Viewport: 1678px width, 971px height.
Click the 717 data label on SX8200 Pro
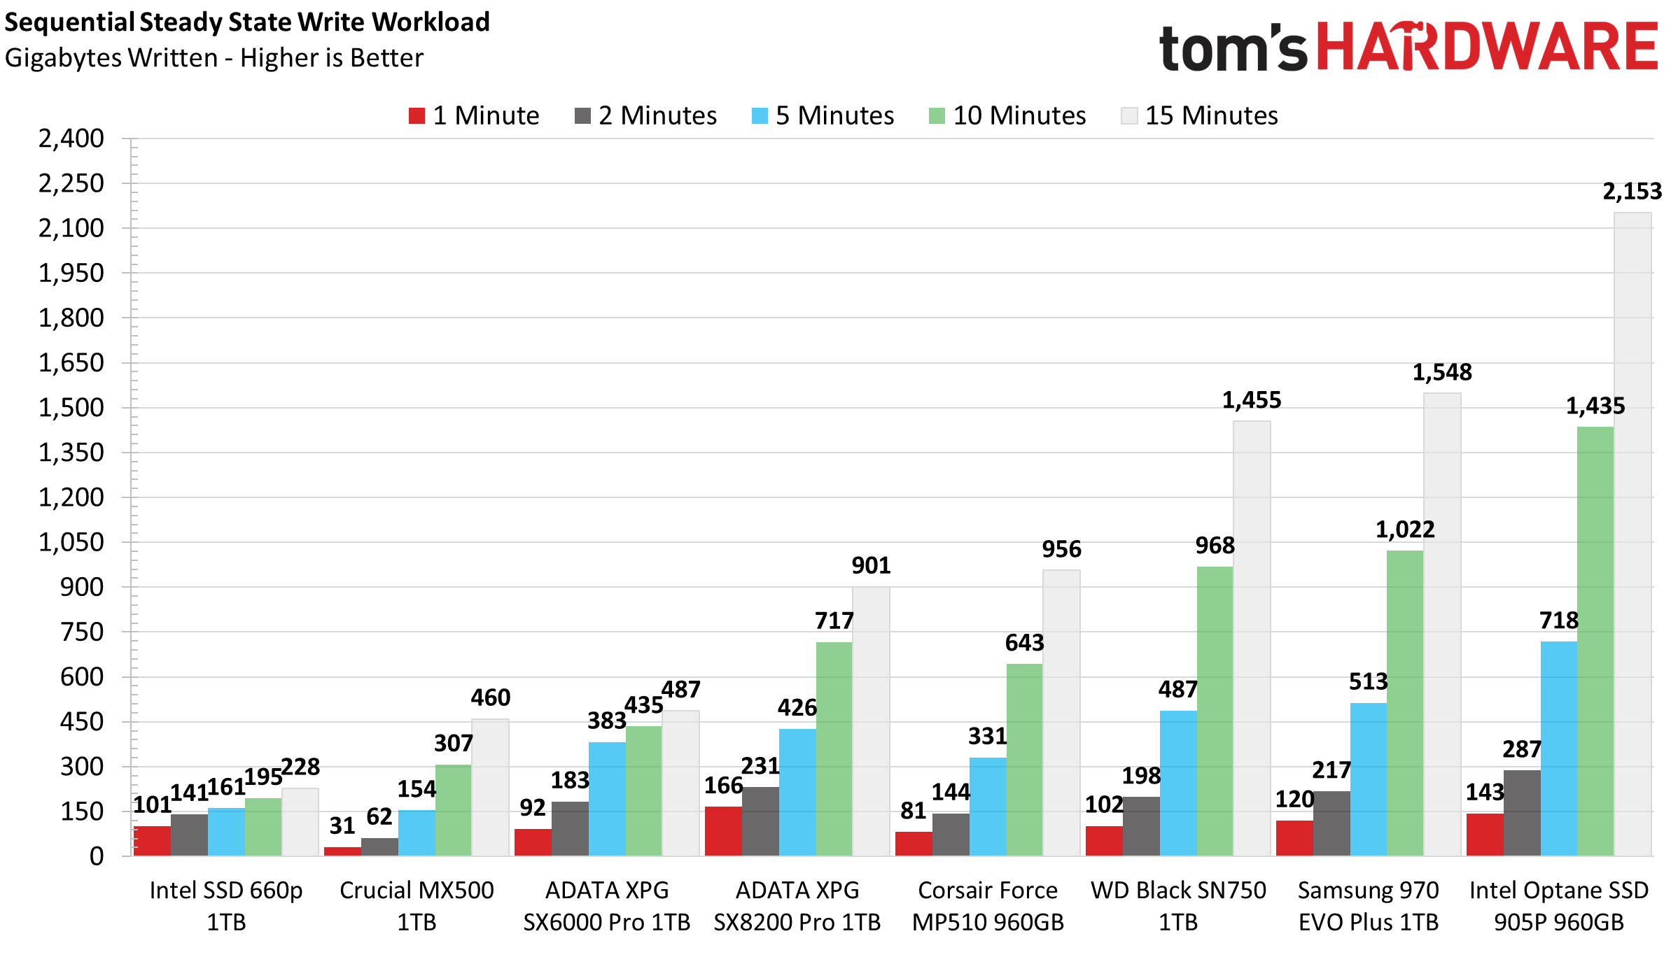[x=834, y=621]
